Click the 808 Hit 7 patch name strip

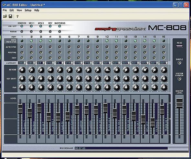43,119
